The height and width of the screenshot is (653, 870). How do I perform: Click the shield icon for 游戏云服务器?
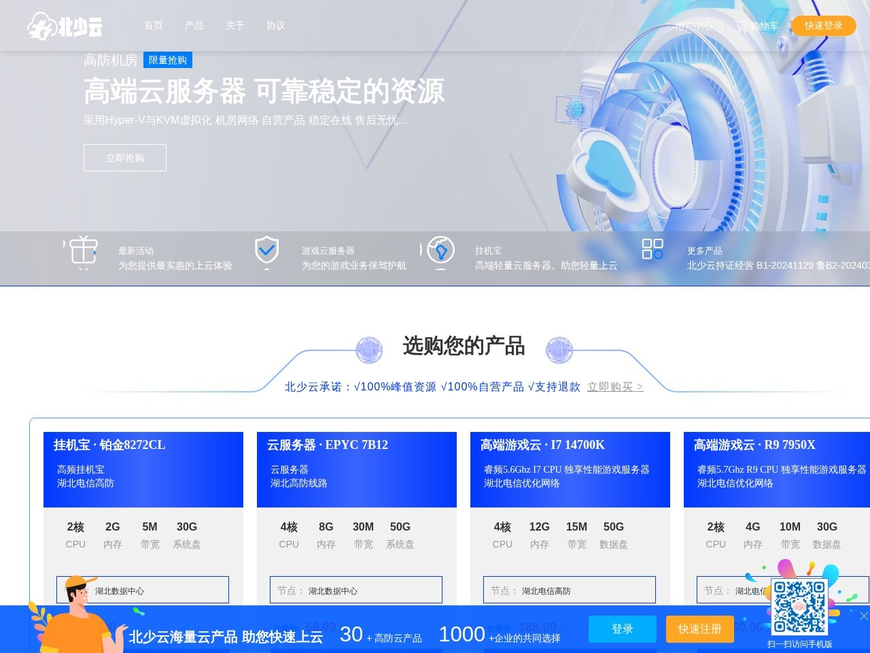point(266,251)
